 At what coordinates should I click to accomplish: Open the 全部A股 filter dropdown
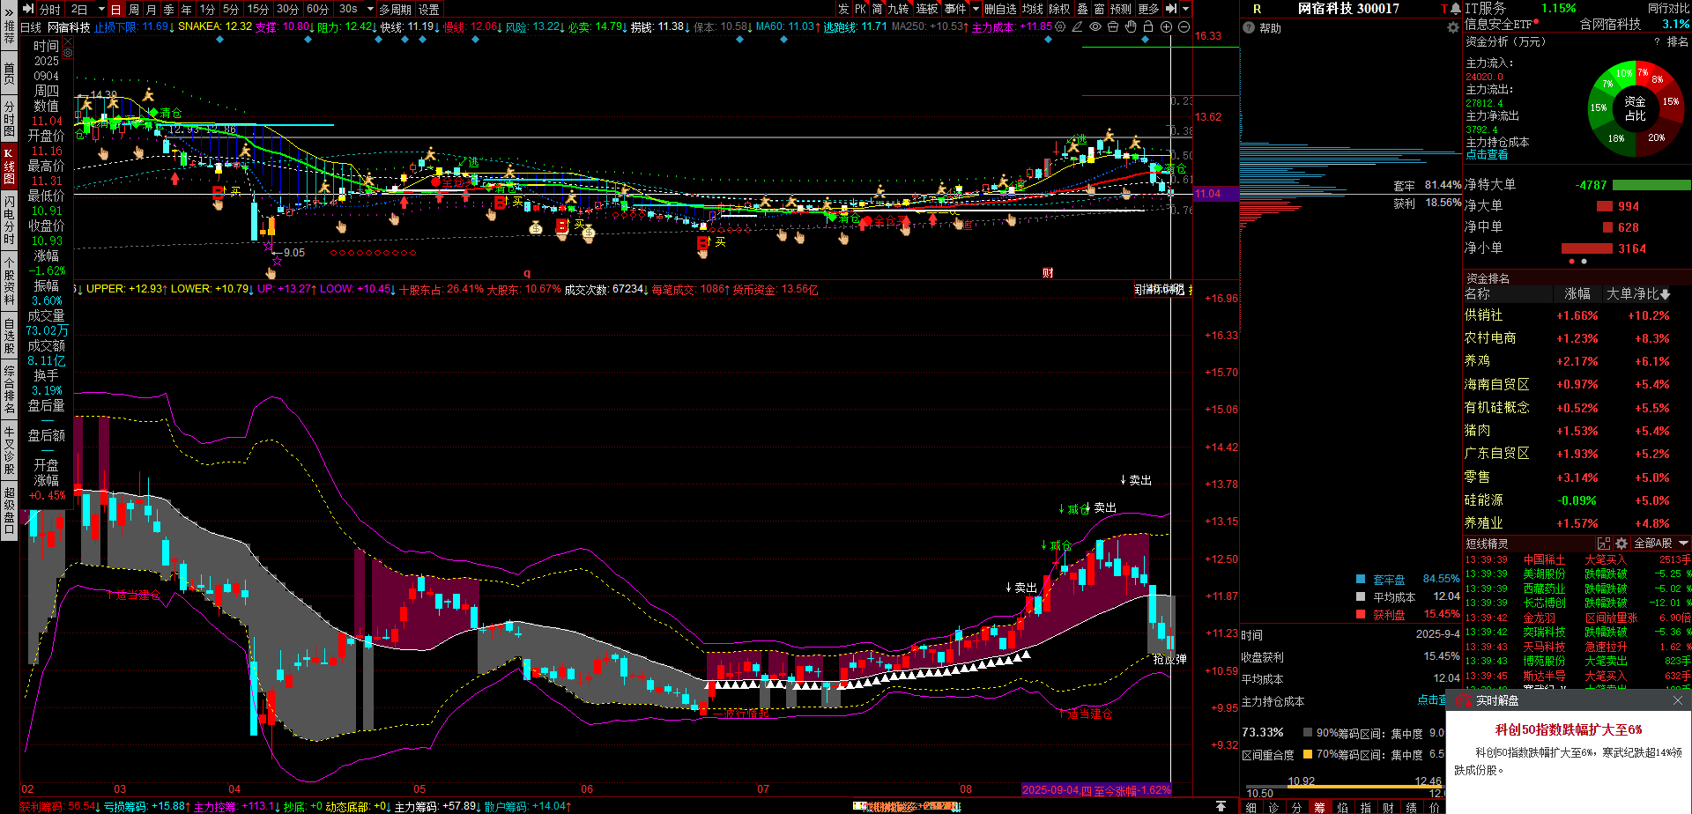click(1660, 544)
